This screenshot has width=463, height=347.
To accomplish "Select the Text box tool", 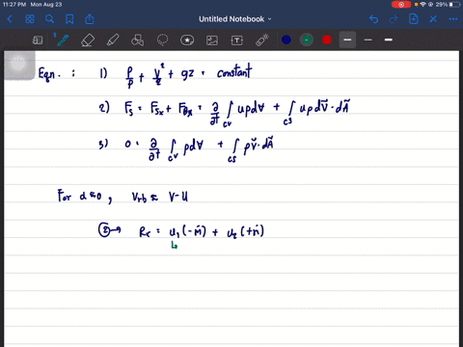I will click(237, 40).
